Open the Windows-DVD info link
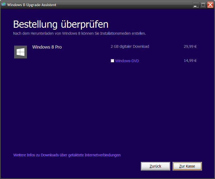Image resolution: width=215 pixels, height=179 pixels. 127,61
